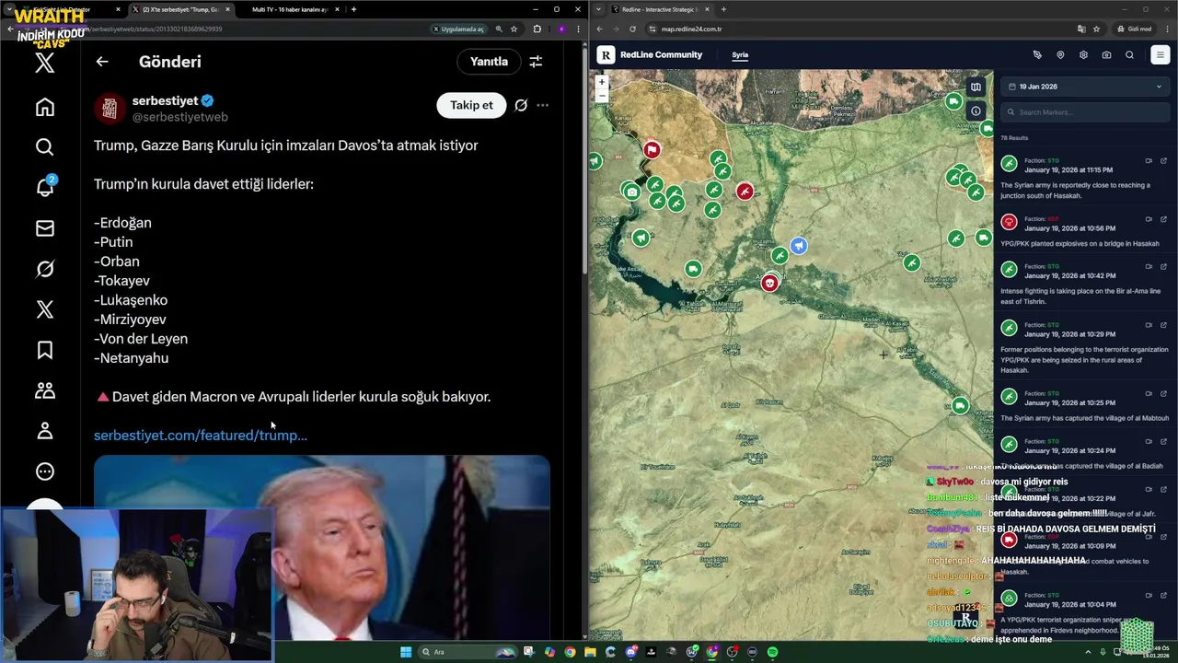The image size is (1178, 663).
Task: Click the blue megaphone marker on map
Action: [799, 246]
